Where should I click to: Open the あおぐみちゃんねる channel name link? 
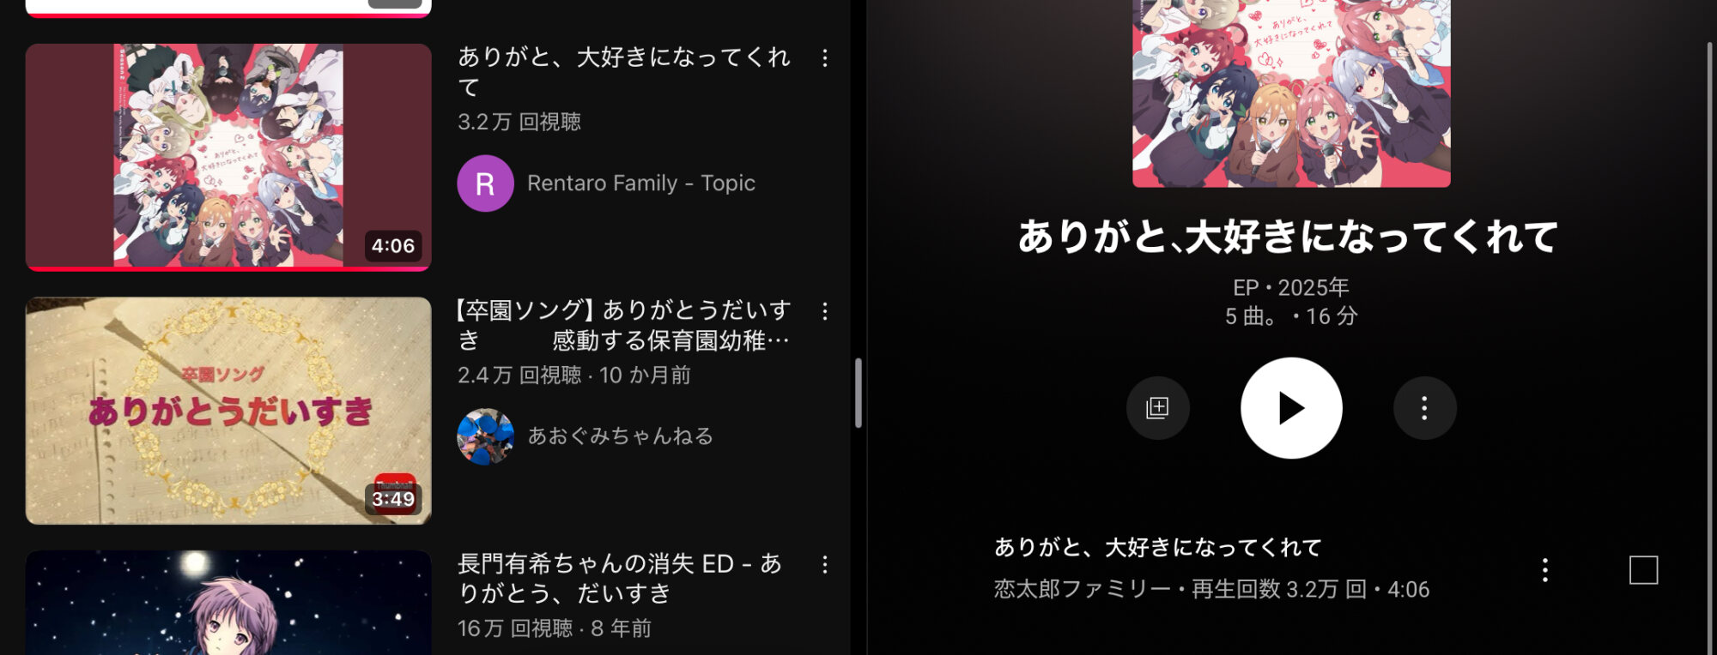[x=620, y=436]
